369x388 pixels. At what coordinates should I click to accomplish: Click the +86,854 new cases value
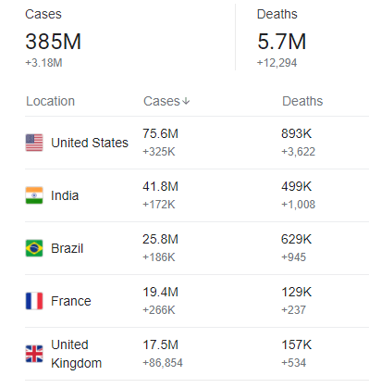point(163,363)
